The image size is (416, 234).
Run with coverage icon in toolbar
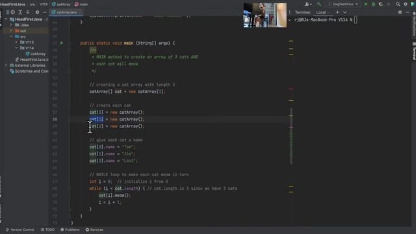tap(381, 5)
